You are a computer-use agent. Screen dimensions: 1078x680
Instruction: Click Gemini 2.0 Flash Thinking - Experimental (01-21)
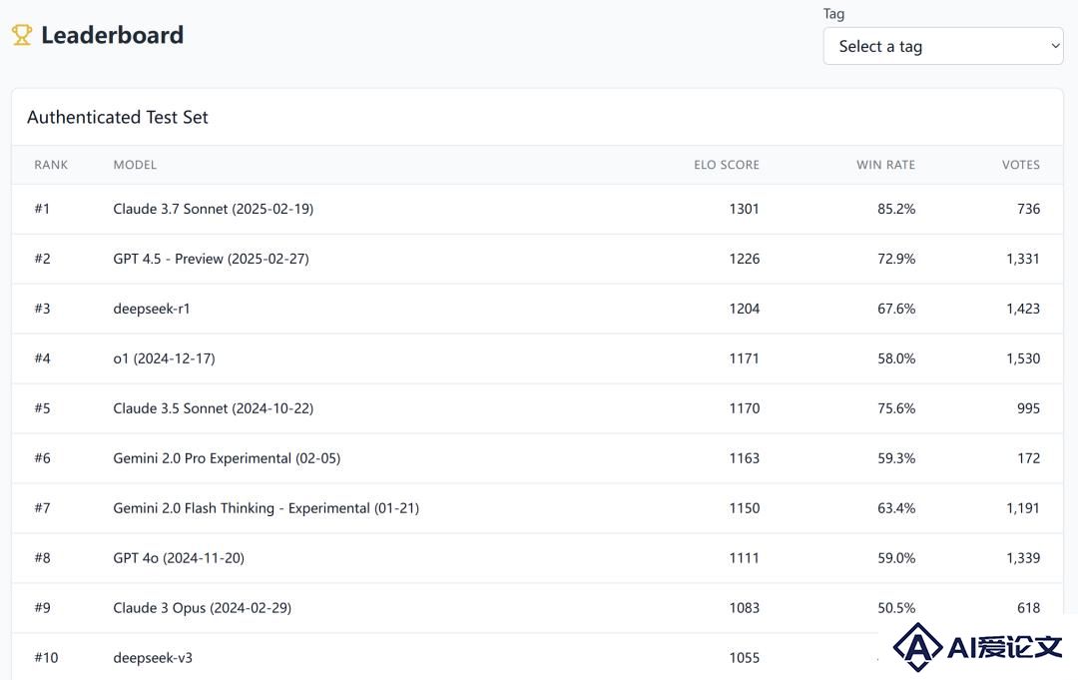(267, 508)
